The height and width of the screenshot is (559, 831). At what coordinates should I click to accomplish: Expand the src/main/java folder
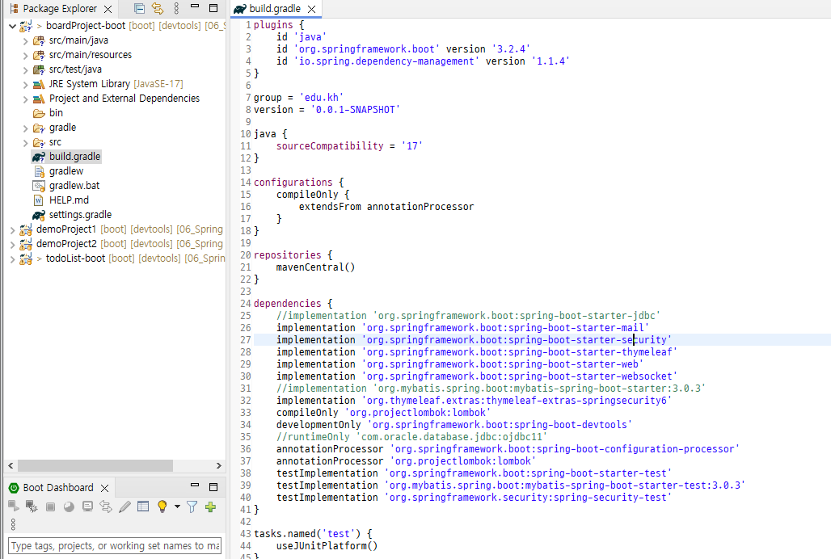pyautogui.click(x=25, y=40)
